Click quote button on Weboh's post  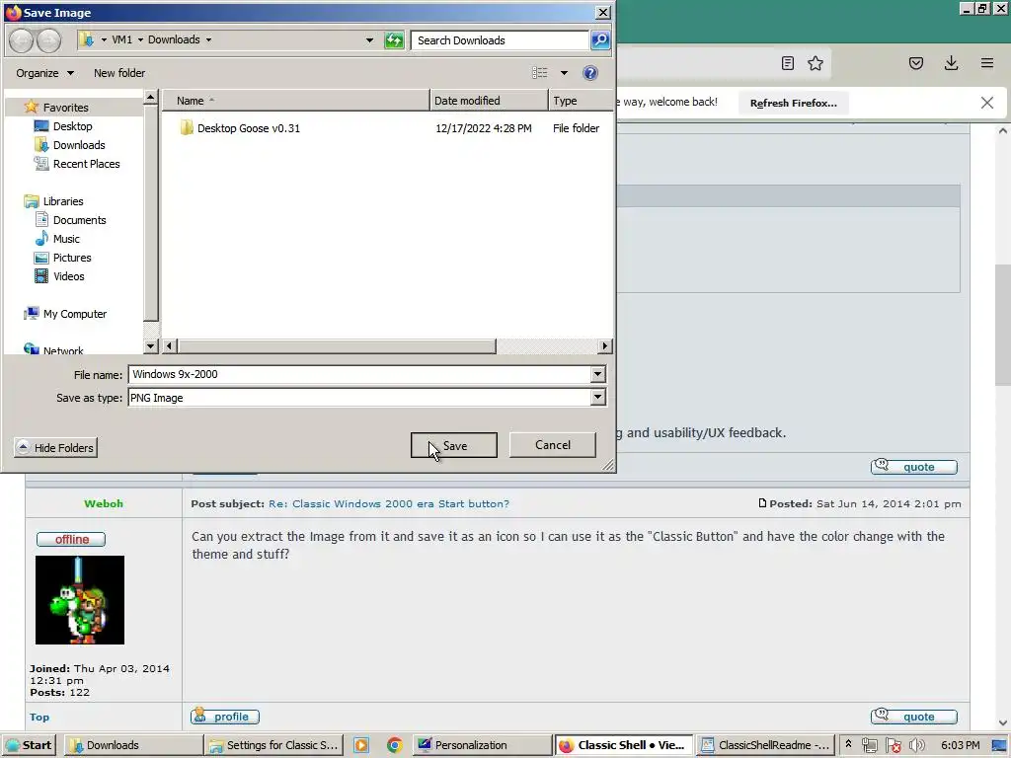point(913,717)
